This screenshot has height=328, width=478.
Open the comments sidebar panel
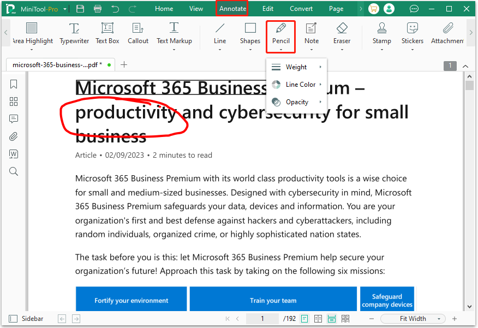click(14, 119)
